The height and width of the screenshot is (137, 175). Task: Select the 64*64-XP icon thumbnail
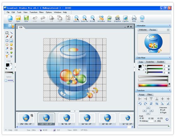click(87, 119)
